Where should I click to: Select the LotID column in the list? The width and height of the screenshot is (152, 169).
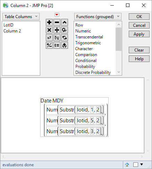[8, 25]
